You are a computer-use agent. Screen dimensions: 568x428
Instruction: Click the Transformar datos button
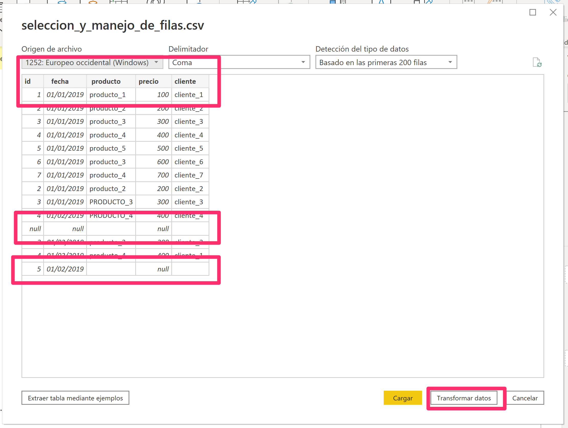click(463, 398)
